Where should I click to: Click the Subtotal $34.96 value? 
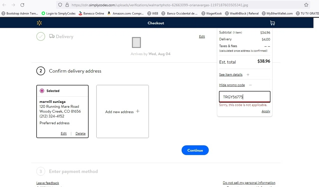click(265, 33)
